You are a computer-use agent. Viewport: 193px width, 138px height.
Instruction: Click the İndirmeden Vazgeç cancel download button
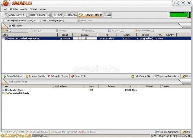pos(58,76)
